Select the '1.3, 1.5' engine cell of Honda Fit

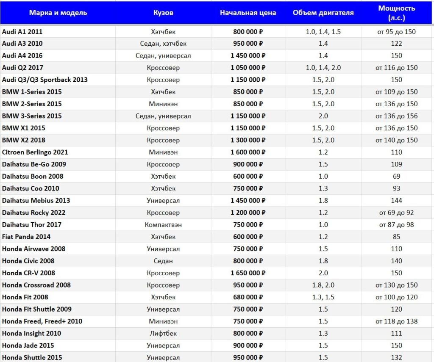pyautogui.click(x=323, y=297)
